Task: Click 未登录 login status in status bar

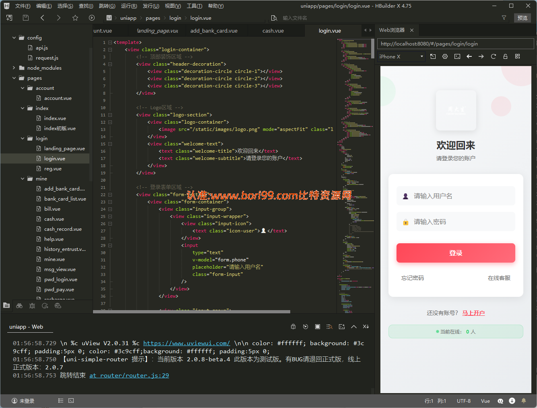Action: point(23,401)
